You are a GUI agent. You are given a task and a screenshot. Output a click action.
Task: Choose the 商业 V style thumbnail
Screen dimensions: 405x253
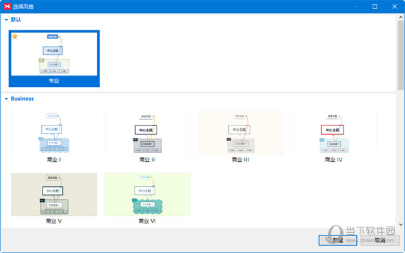coord(54,194)
